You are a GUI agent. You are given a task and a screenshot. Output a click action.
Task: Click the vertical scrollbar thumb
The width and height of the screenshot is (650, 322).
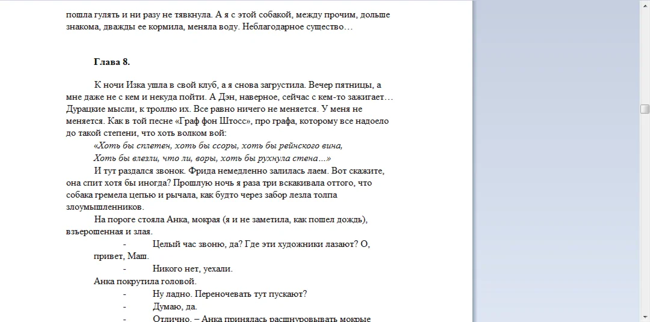[x=645, y=109]
